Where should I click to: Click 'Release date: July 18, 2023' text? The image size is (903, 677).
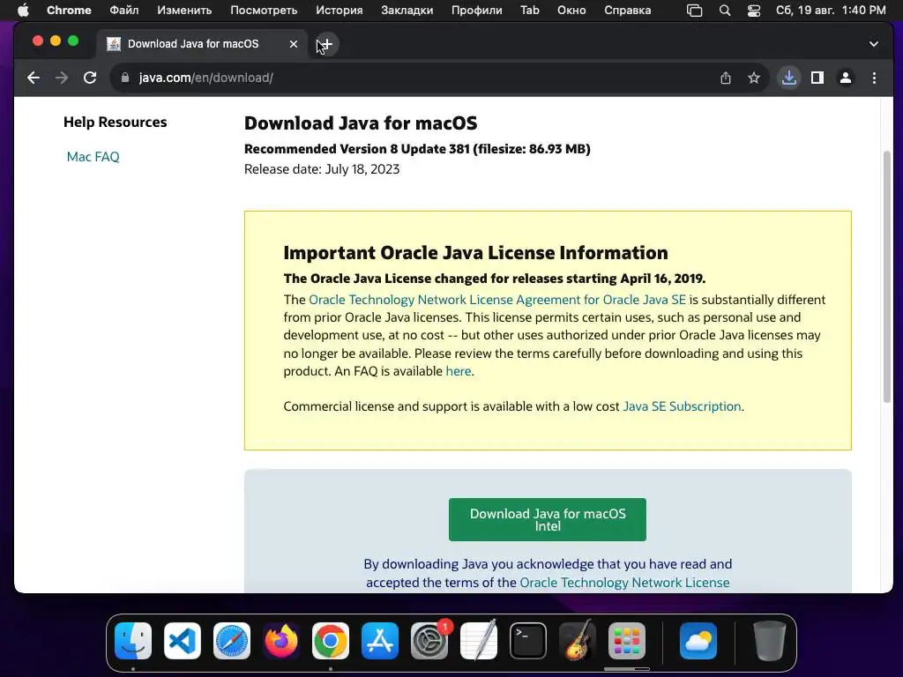(322, 169)
